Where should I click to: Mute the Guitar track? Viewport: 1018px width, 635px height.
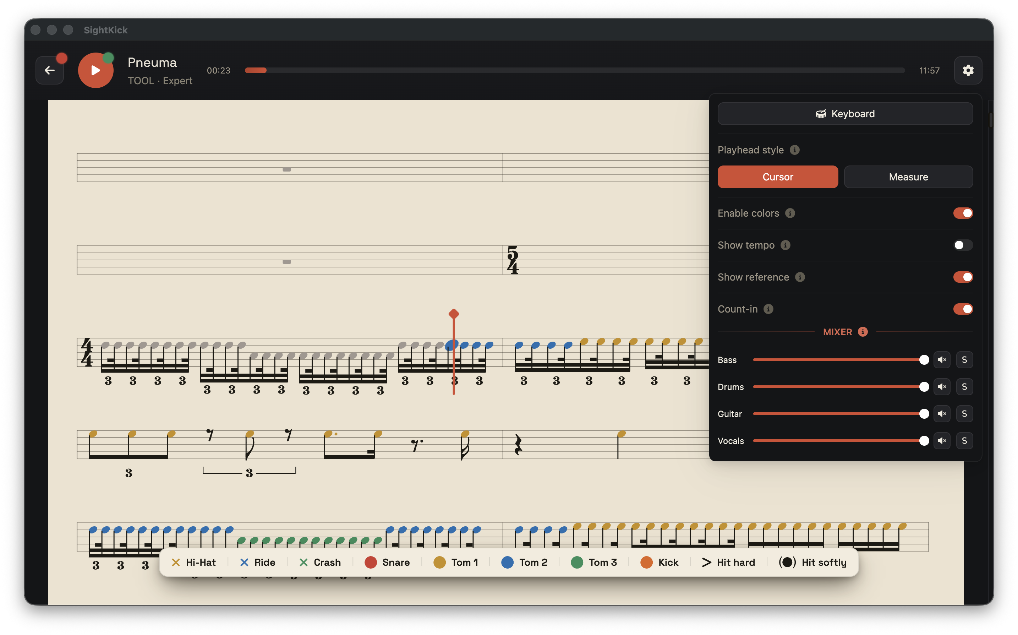(x=942, y=414)
